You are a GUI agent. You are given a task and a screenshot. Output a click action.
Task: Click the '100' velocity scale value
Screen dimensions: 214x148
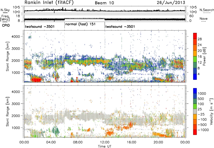[201, 104]
